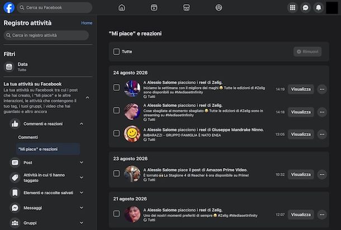Image resolution: width=341 pixels, height=230 pixels.
Task: Click the magnifier icon in Cerca su Facebook
Action: pos(22,8)
